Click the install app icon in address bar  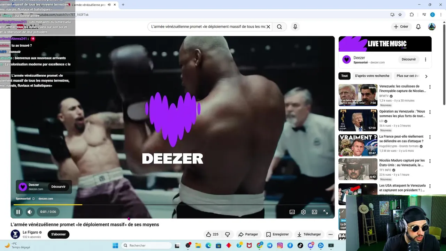[392, 15]
